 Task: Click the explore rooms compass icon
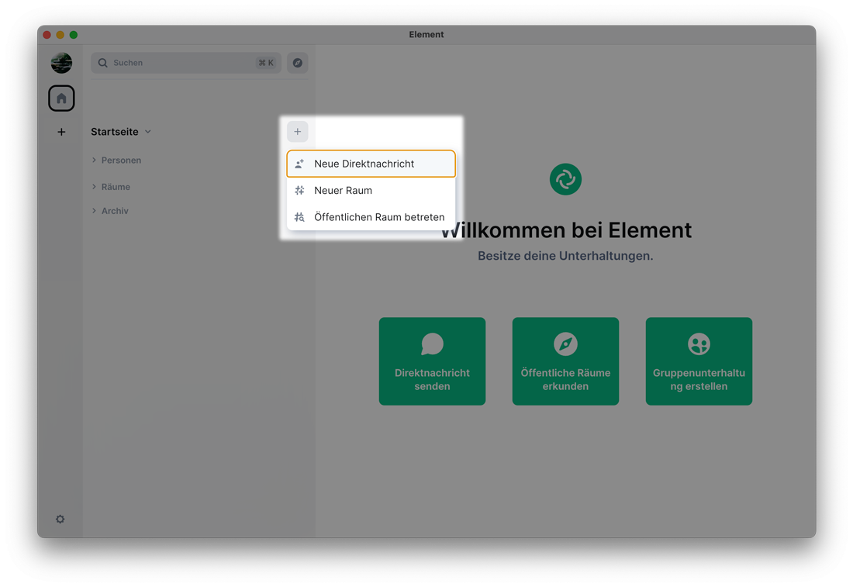[297, 63]
